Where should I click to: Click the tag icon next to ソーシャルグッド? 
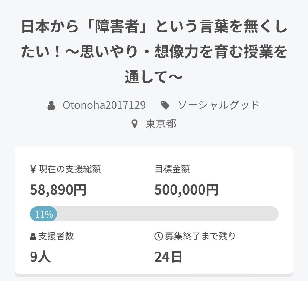(165, 105)
